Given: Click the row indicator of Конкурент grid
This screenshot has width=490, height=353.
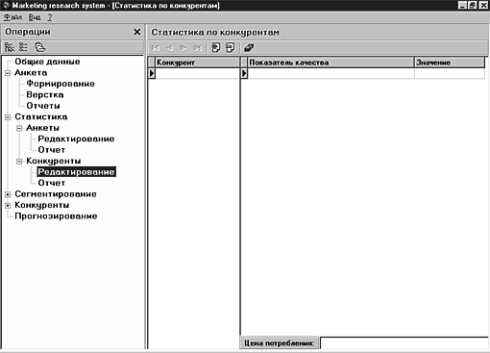Looking at the screenshot, I should click(152, 73).
